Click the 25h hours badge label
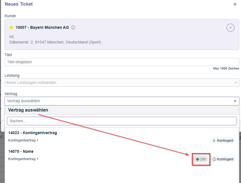This screenshot has height=183, width=241. (203, 159)
